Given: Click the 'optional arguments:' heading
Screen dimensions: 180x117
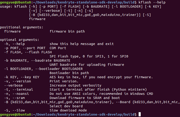Looking at the screenshot, I should tap(19, 40).
